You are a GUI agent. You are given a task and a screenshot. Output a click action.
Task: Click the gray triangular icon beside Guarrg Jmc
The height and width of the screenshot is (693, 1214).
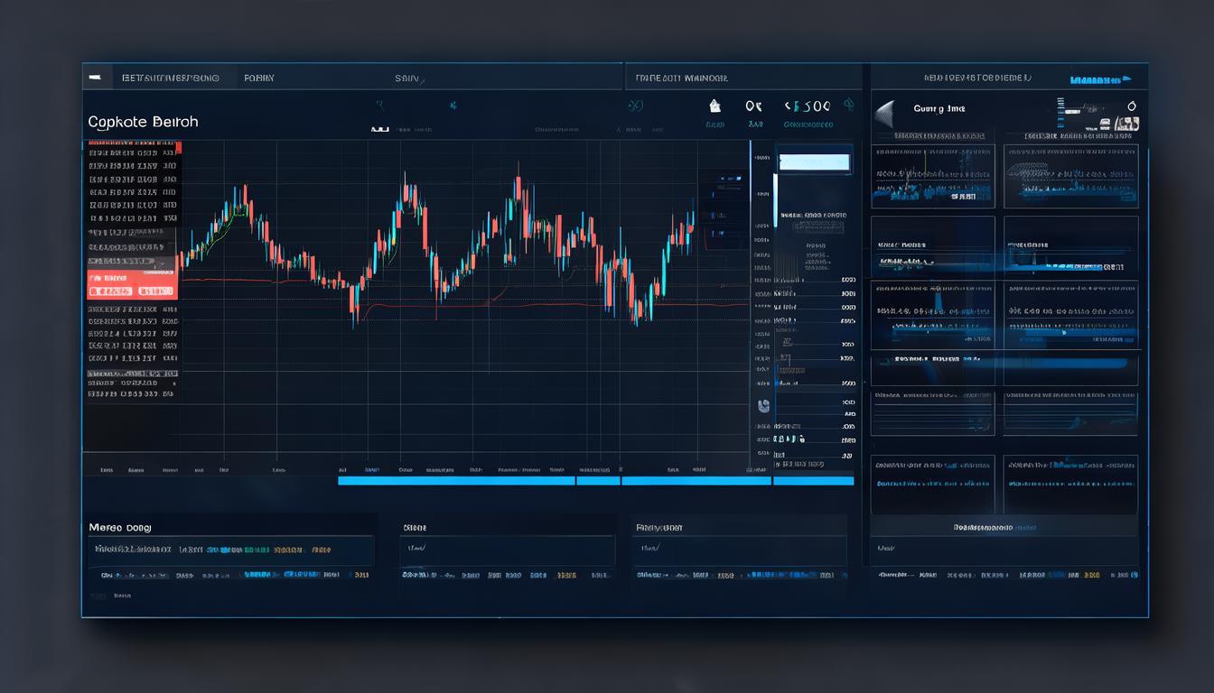884,113
